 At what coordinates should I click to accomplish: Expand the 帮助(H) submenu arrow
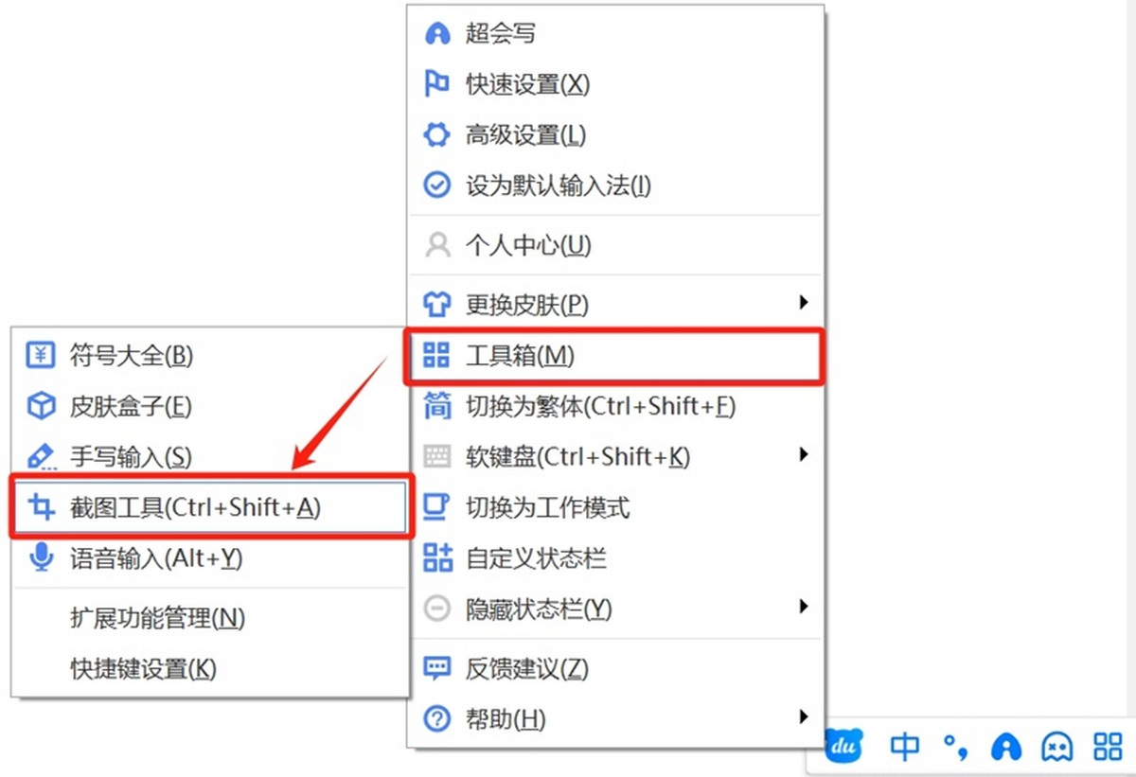coord(804,716)
